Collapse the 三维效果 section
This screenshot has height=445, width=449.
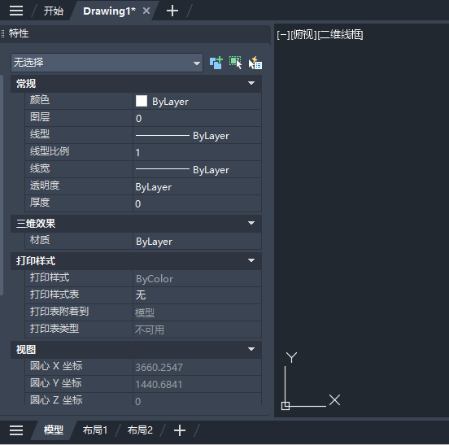click(251, 223)
